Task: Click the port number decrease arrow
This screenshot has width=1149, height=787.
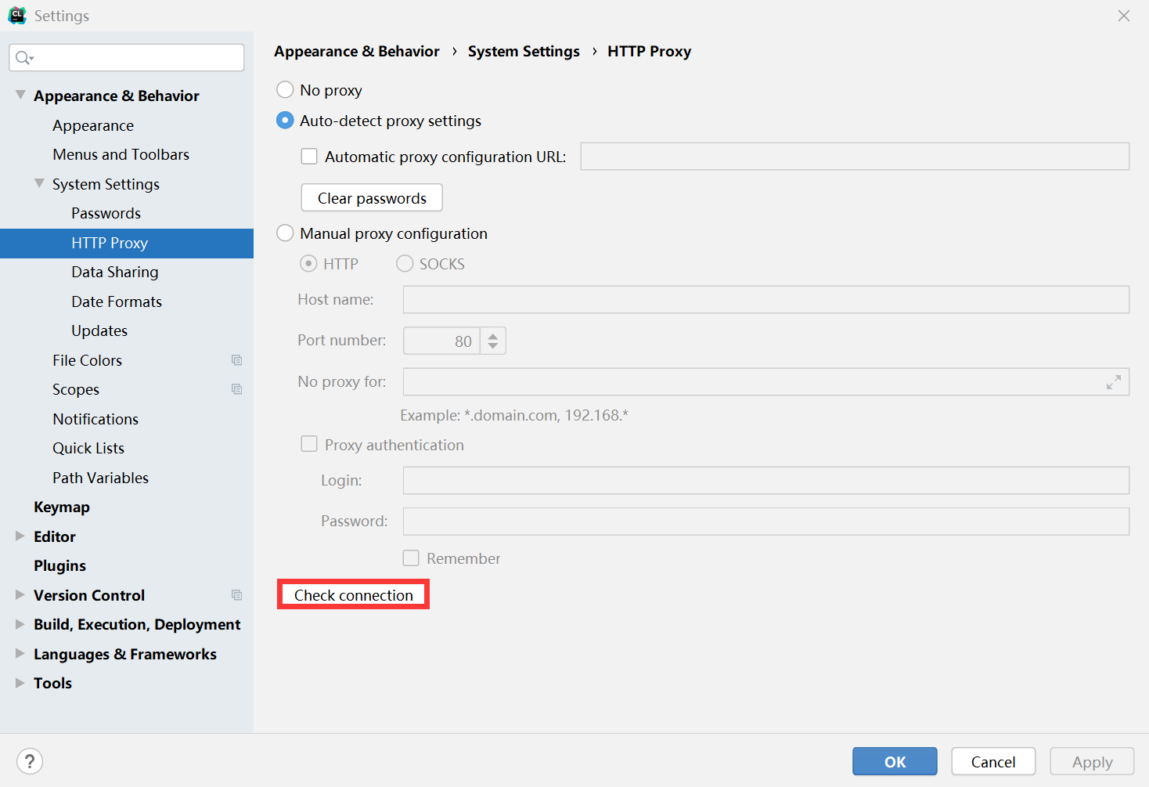Action: (x=493, y=345)
